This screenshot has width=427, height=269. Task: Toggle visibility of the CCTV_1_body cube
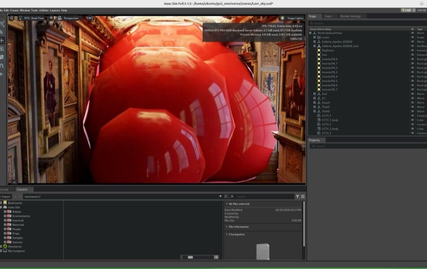[x=412, y=120]
